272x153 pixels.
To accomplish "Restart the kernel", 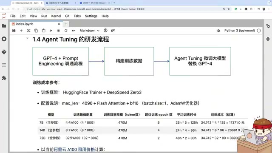I will coord(66,31).
